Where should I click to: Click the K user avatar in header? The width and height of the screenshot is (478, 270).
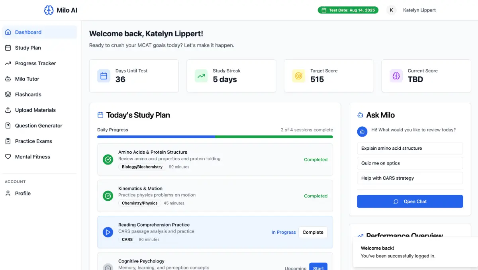(x=391, y=10)
